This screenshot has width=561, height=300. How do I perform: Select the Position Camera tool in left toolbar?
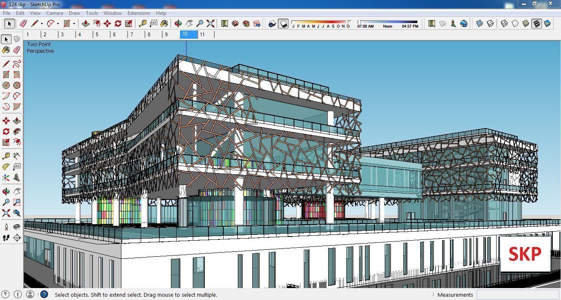coord(6,227)
